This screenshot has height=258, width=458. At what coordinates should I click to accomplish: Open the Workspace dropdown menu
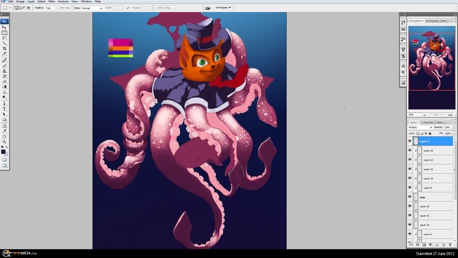tap(224, 8)
